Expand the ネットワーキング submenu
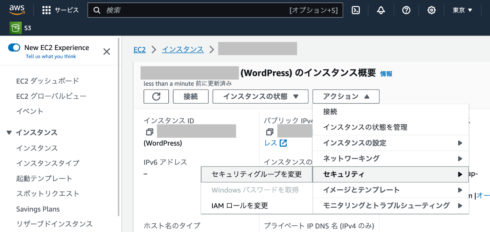Viewport: 490px width, 232px height. [x=391, y=158]
